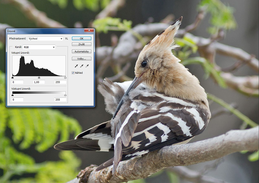
Task: Click the OK button
Action: coord(82,38)
